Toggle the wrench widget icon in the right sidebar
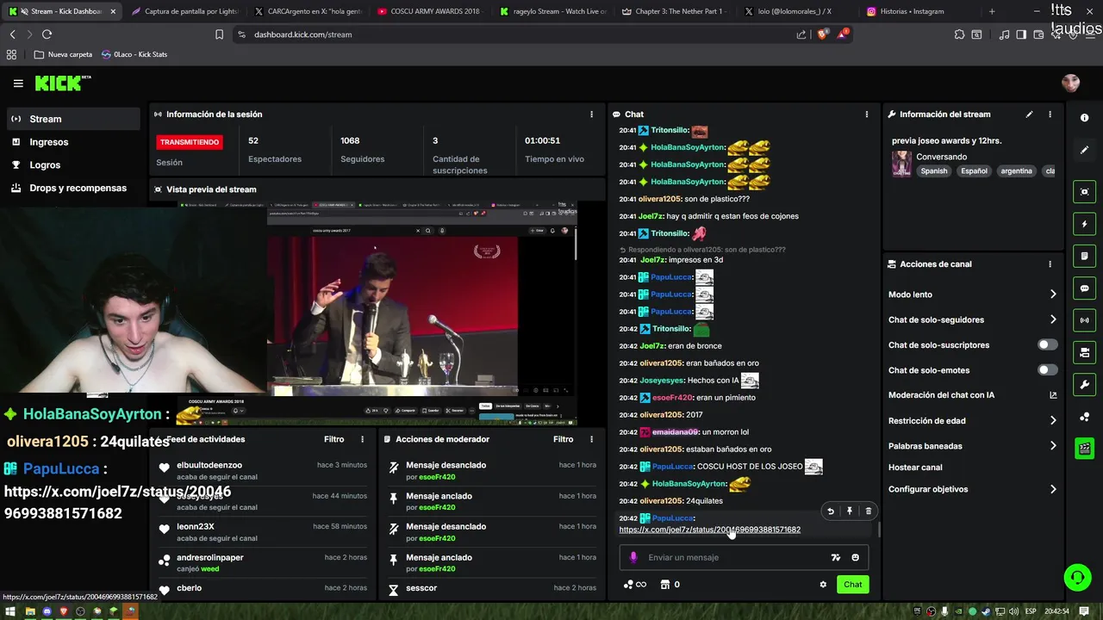This screenshot has height=620, width=1103. 1085,384
